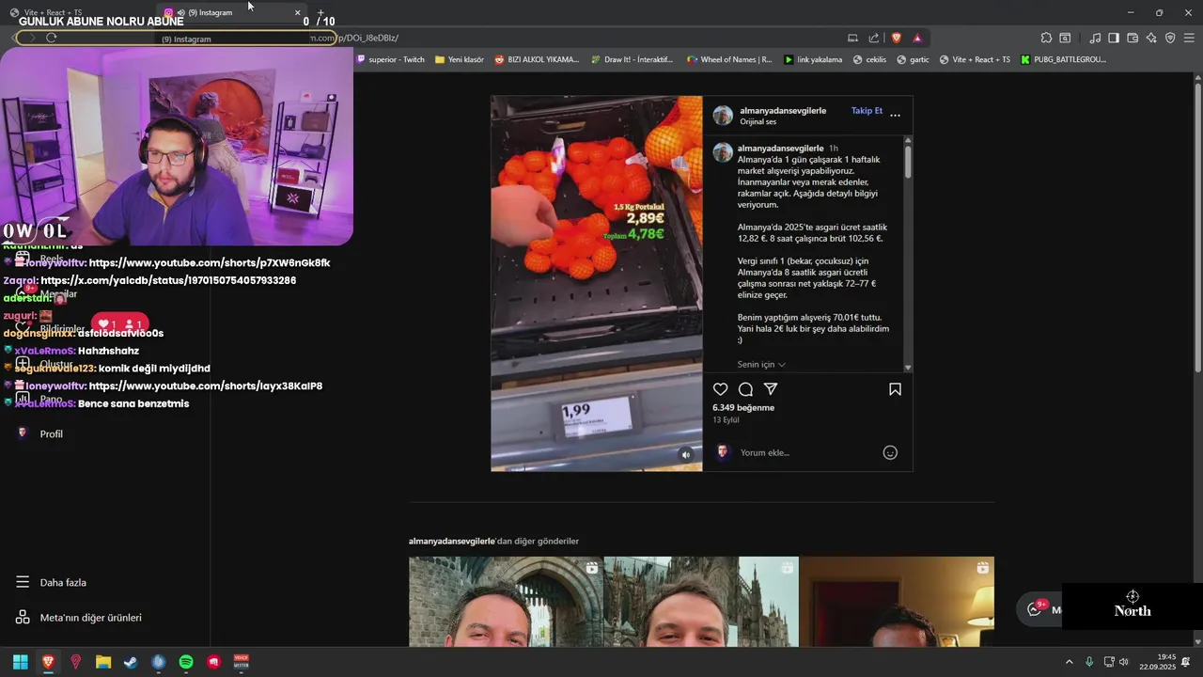The image size is (1203, 677).
Task: Open Steam from taskbar
Action: [131, 662]
